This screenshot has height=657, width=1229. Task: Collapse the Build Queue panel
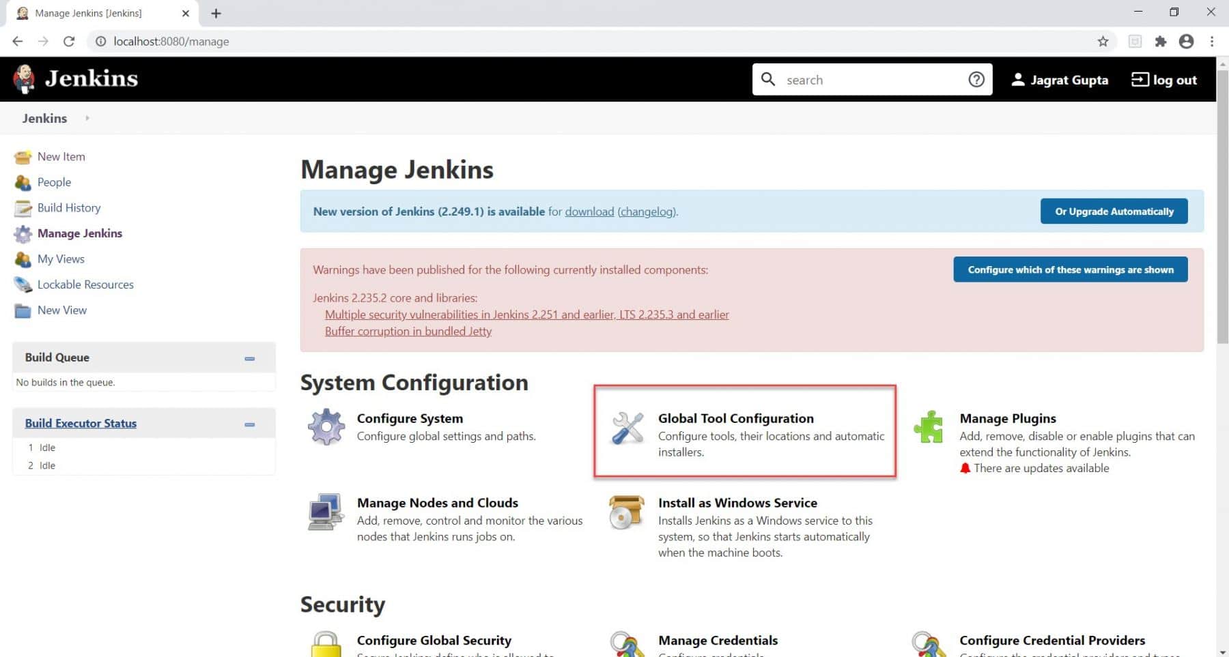coord(249,357)
